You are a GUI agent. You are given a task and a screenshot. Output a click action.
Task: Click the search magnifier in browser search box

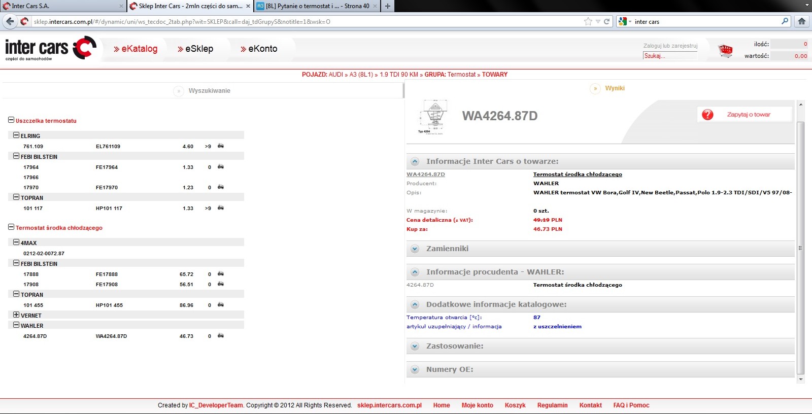pyautogui.click(x=785, y=21)
